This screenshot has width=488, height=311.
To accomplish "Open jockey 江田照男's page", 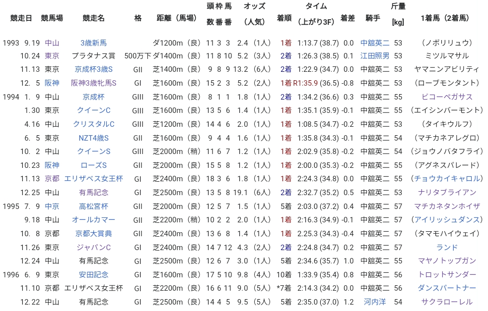I will [x=375, y=56].
